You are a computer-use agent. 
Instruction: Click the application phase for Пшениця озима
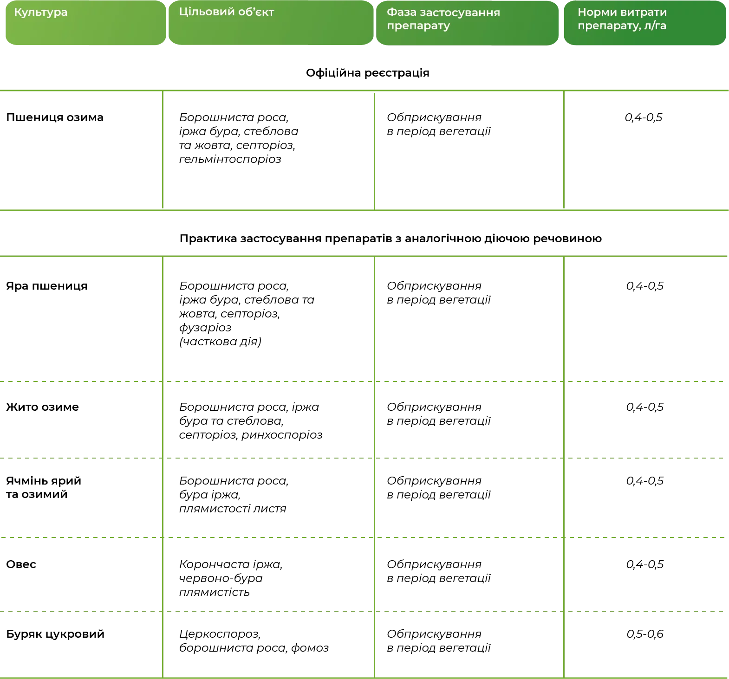439,124
